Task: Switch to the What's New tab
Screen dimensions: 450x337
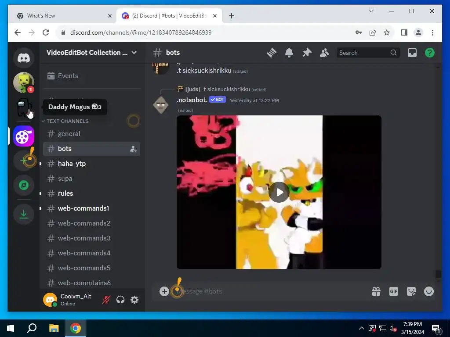Action: [63, 16]
